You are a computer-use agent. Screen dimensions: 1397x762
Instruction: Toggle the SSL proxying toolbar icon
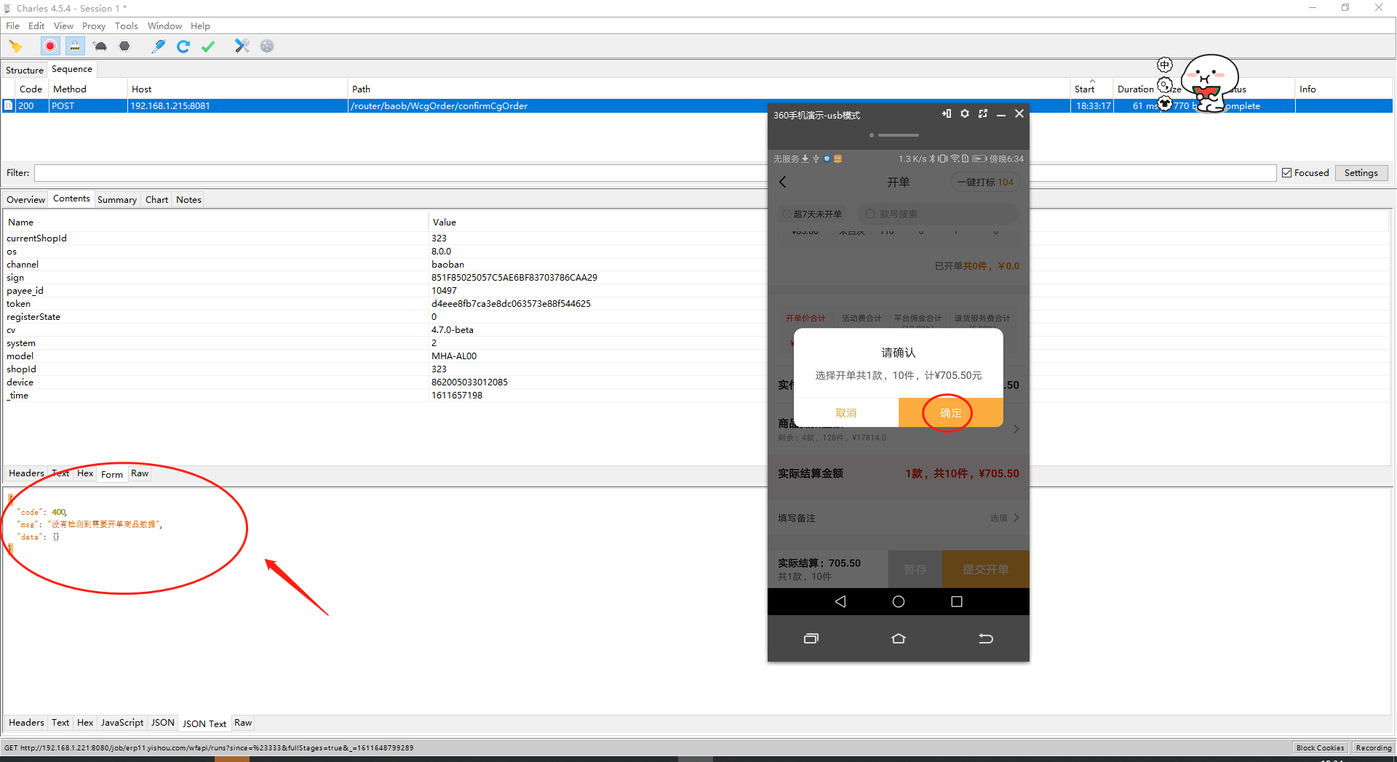pos(75,47)
